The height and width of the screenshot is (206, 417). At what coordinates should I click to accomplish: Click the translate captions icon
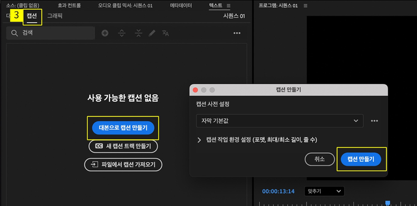166,33
